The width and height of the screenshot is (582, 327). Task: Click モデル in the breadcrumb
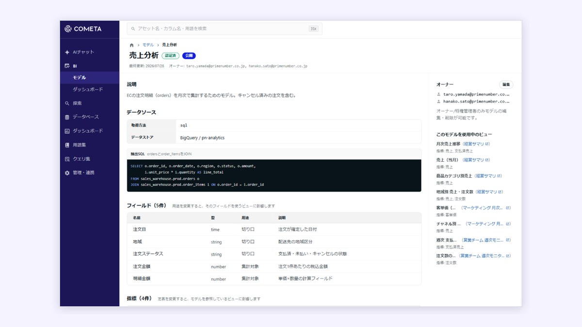[x=148, y=45]
